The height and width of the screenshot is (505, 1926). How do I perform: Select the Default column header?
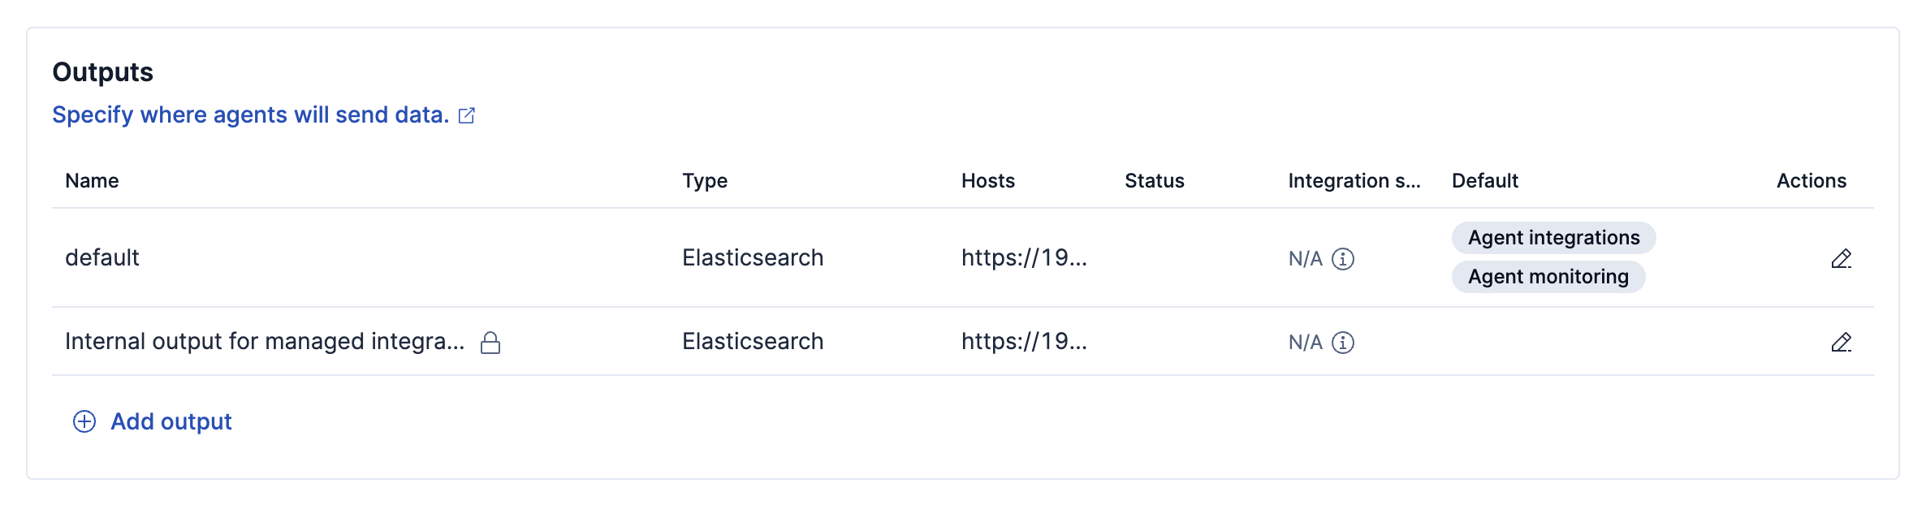pos(1485,180)
